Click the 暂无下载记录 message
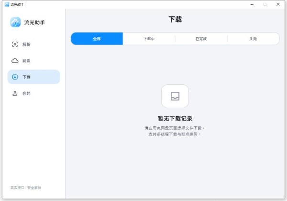Image resolution: width=287 pixels, height=201 pixels. coord(175,118)
